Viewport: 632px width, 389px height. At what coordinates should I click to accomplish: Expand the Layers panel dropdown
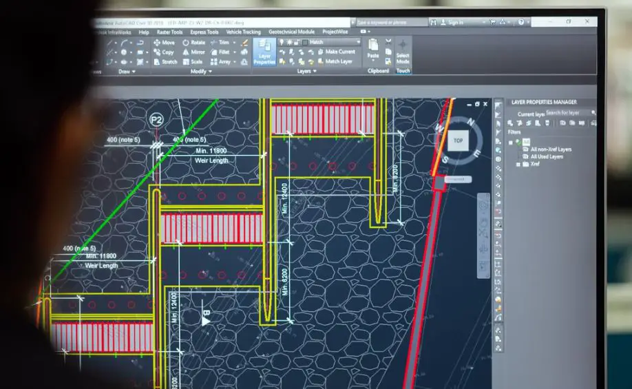tap(307, 71)
